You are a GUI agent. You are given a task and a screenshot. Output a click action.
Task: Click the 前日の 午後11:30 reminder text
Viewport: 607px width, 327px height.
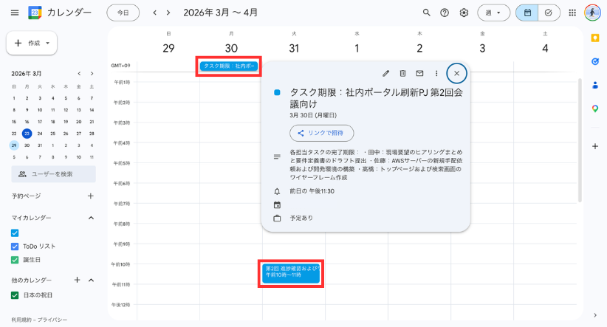coord(312,191)
